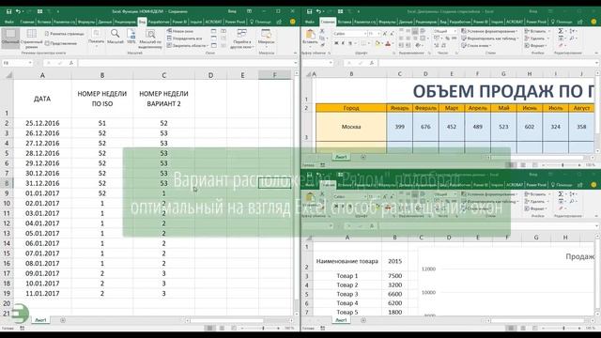Click percent style icon in top-right window
The width and height of the screenshot is (601, 338).
tap(447, 38)
